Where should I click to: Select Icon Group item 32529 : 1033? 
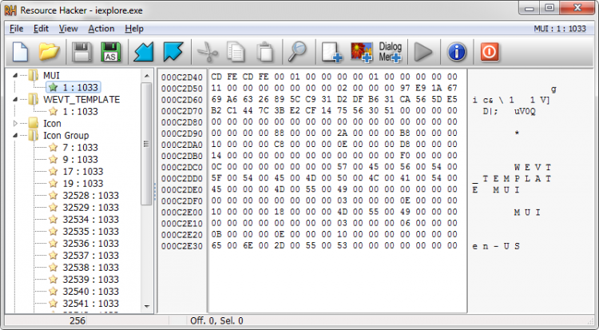90,208
